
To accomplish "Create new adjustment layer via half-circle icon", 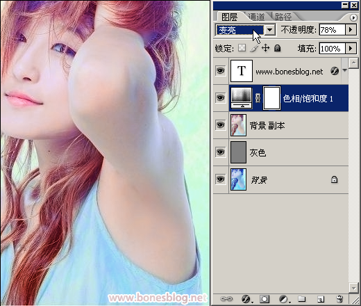I will pos(284,299).
